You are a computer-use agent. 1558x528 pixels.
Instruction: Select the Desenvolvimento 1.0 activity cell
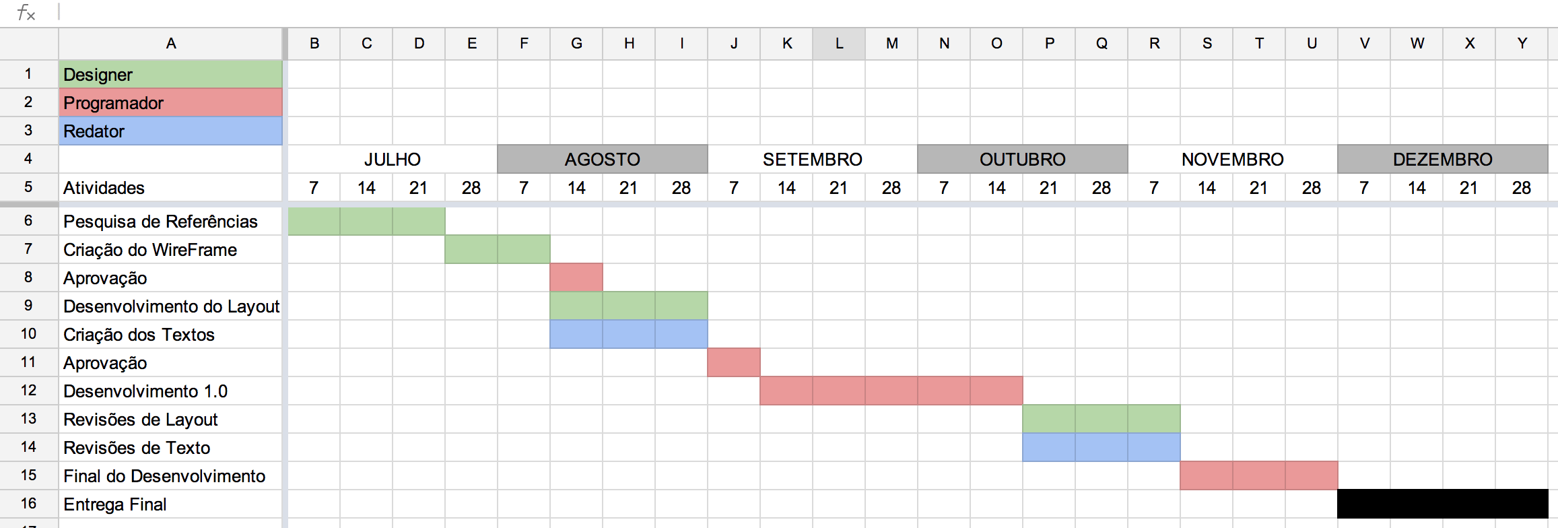tap(170, 391)
